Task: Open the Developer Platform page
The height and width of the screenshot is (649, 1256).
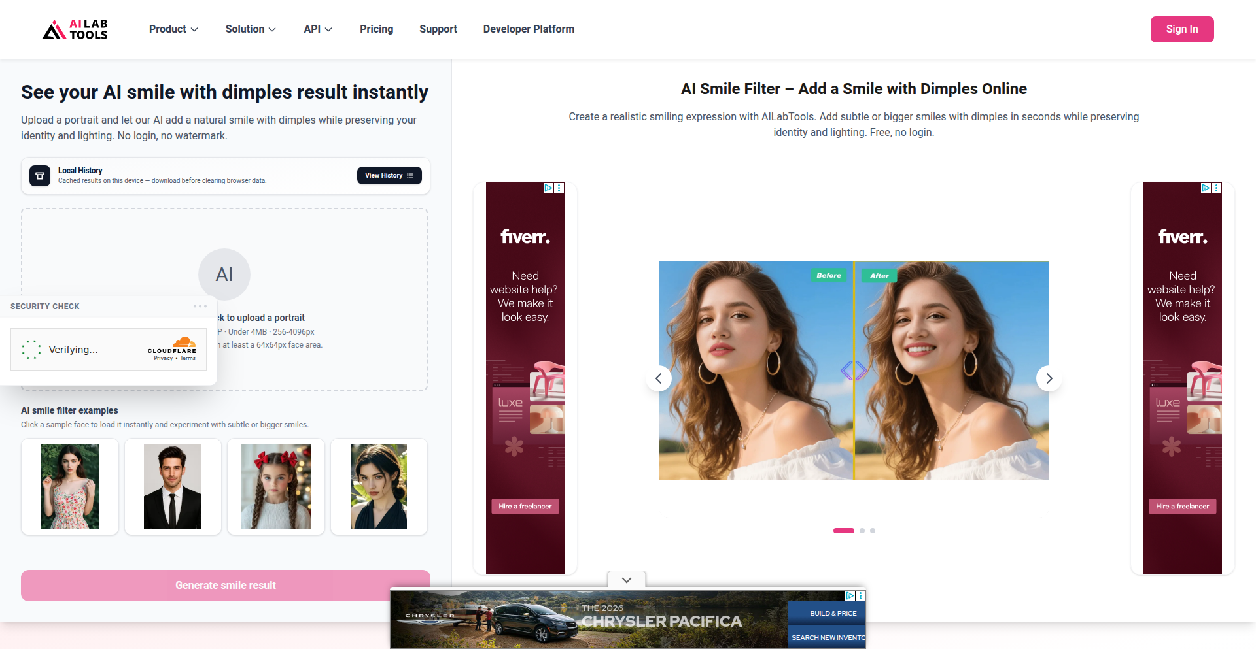Action: click(529, 29)
